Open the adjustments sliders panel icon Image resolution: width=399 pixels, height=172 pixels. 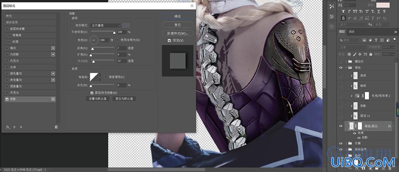[332, 16]
